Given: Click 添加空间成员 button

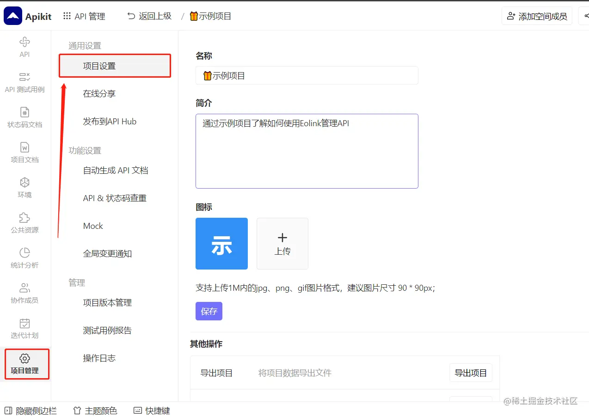Looking at the screenshot, I should pos(537,16).
